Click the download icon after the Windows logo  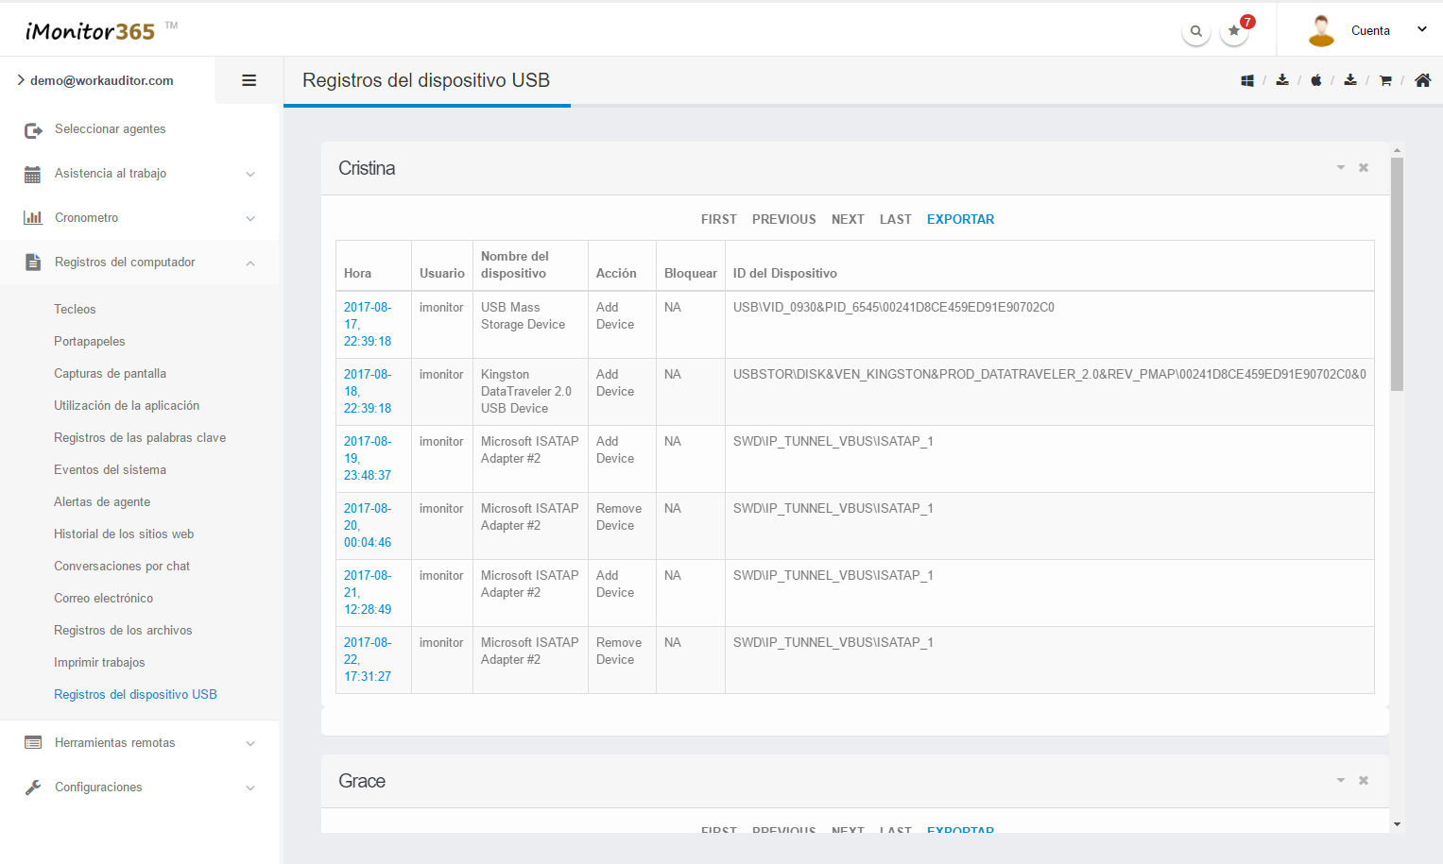coord(1282,80)
